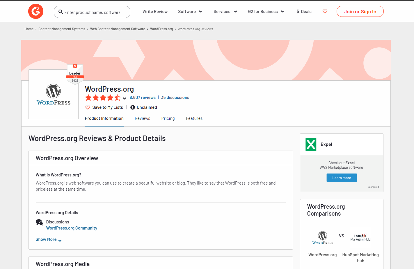This screenshot has height=269, width=414.
Task: Open the Write Review menu item
Action: click(155, 12)
